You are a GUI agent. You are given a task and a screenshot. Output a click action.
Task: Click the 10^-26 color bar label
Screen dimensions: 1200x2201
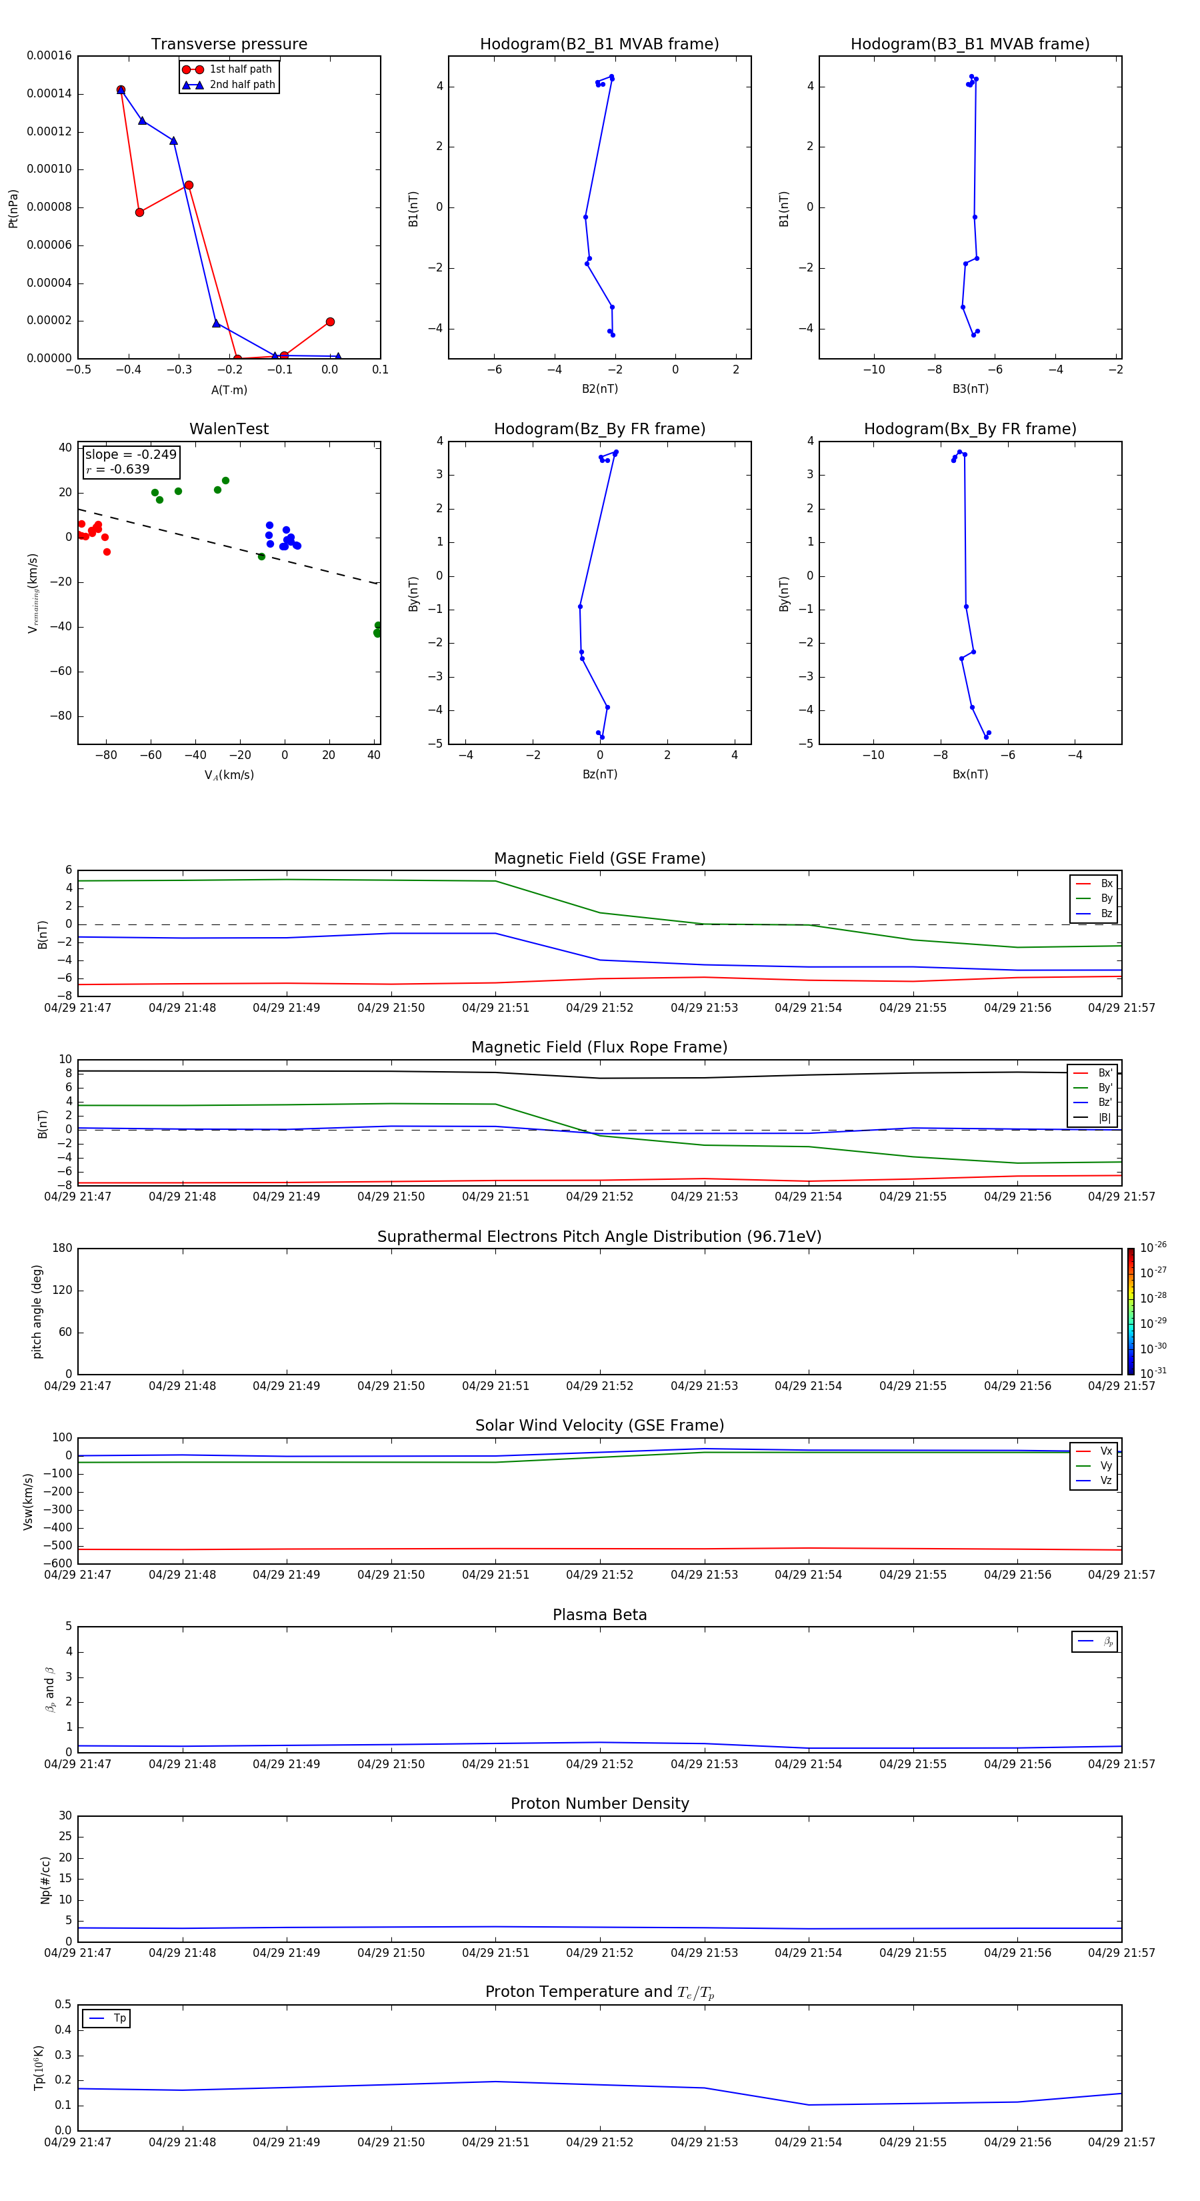[1153, 1247]
